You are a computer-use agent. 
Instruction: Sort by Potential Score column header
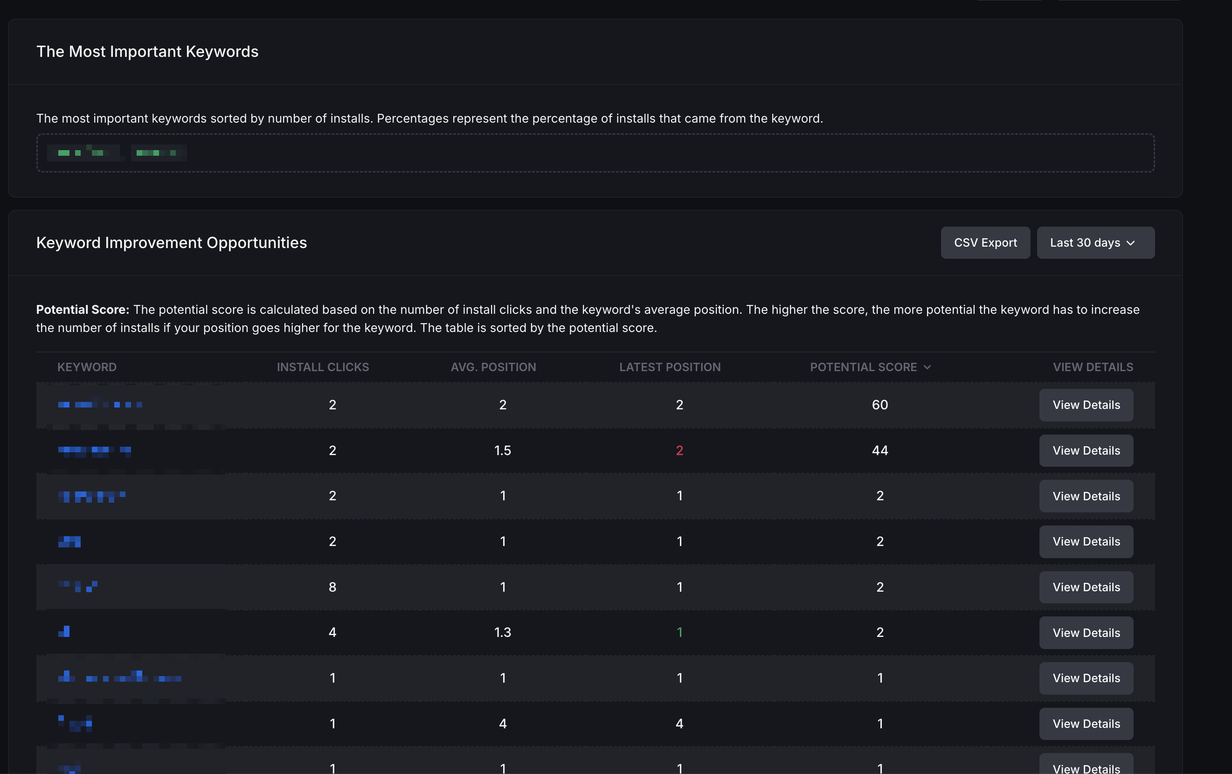click(x=870, y=367)
